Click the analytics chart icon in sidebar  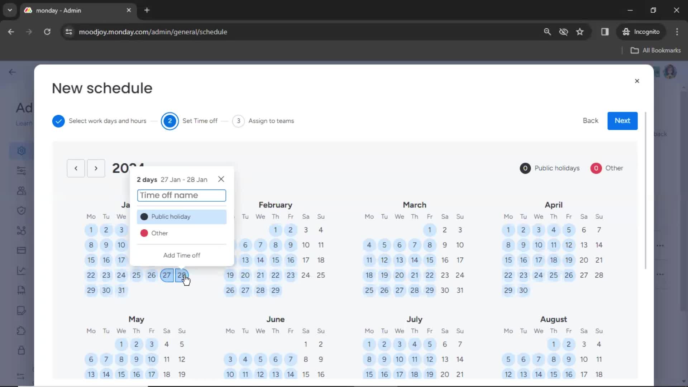coord(21,270)
